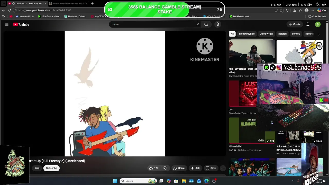Viewport: 329px width, 185px height.
Task: Open Copilot Chat in browser toolbar
Action: point(322,10)
